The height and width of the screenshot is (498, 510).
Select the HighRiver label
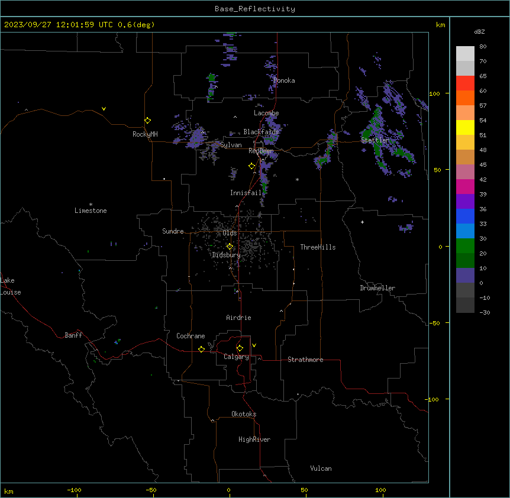click(x=254, y=439)
